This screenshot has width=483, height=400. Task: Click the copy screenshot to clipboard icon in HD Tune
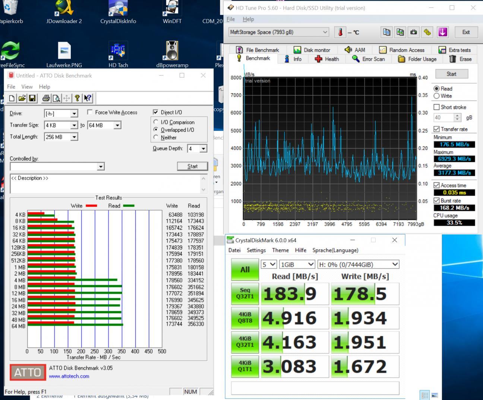(400, 32)
